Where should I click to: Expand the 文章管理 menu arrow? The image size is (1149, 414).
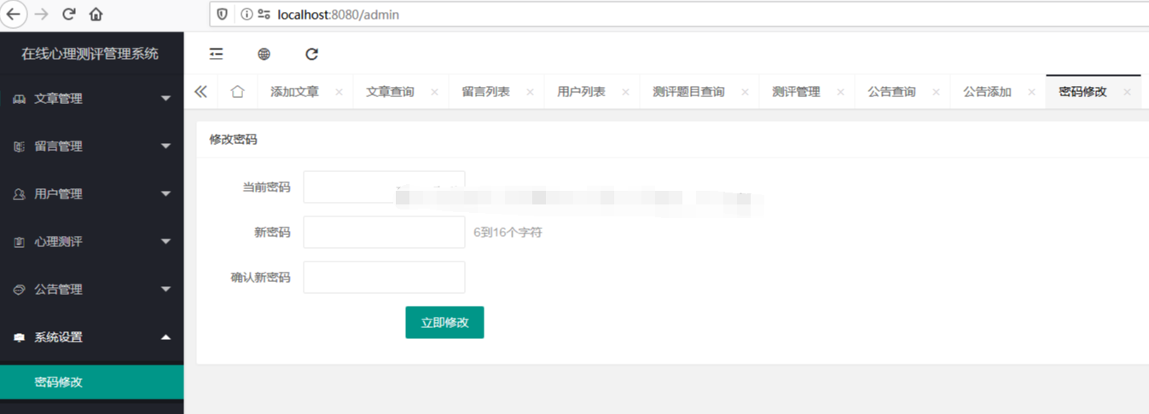[x=165, y=99]
